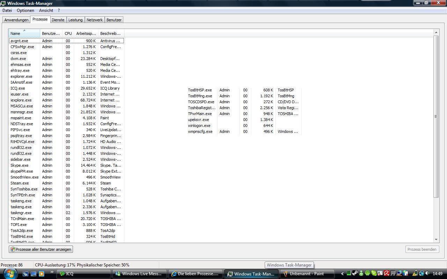Click 68.724 K memory value for iexplore.exe
Viewport: 447px width, 279px height.
pyautogui.click(x=88, y=100)
